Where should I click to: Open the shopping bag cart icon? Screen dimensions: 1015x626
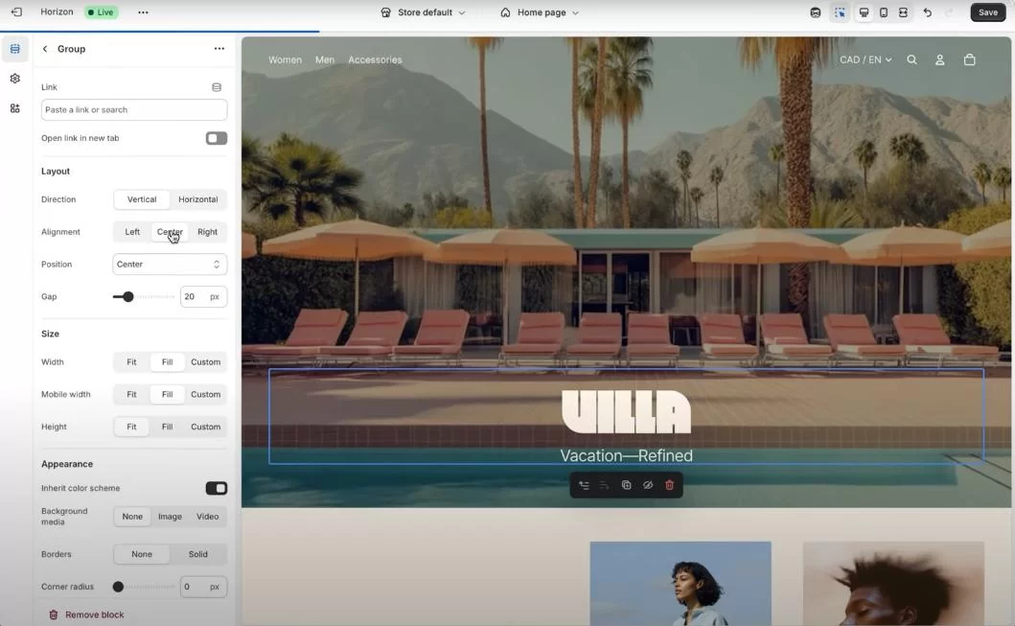point(969,59)
